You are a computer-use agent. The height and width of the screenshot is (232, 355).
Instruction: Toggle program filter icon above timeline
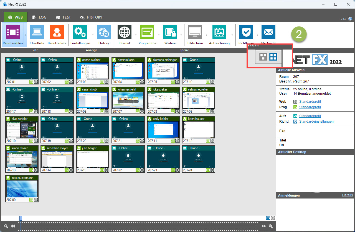pyautogui.click(x=268, y=218)
